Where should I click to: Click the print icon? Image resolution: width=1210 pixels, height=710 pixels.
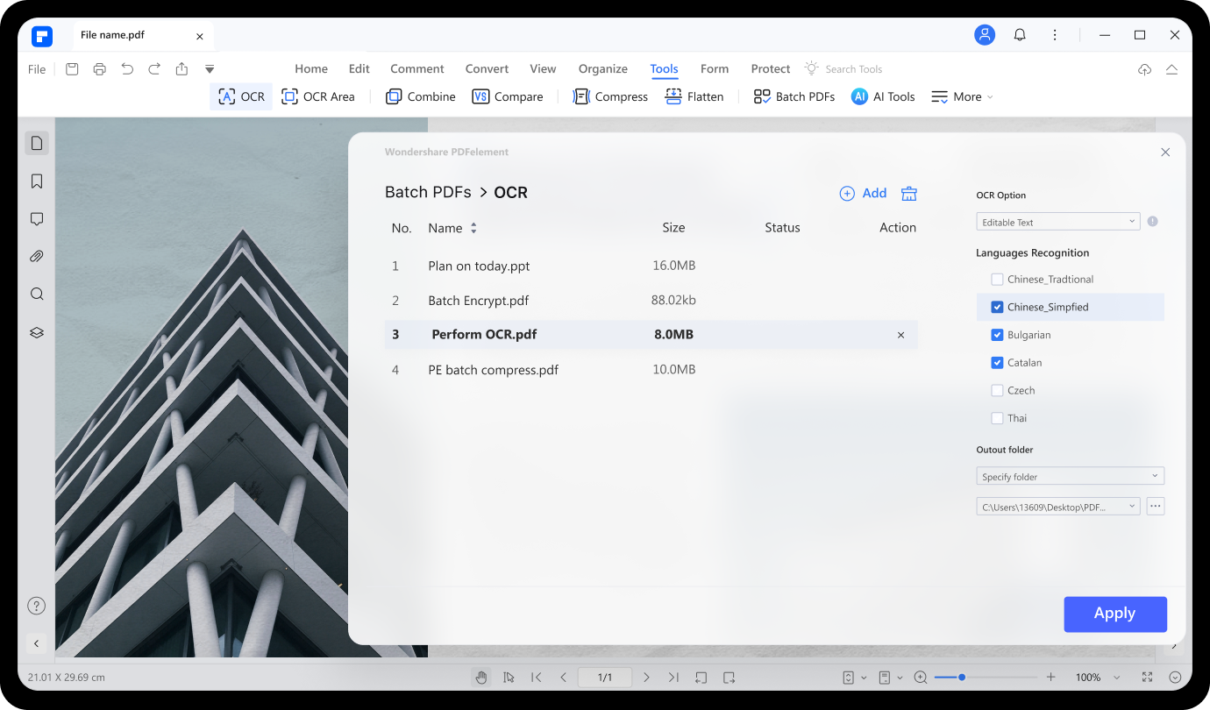click(100, 69)
